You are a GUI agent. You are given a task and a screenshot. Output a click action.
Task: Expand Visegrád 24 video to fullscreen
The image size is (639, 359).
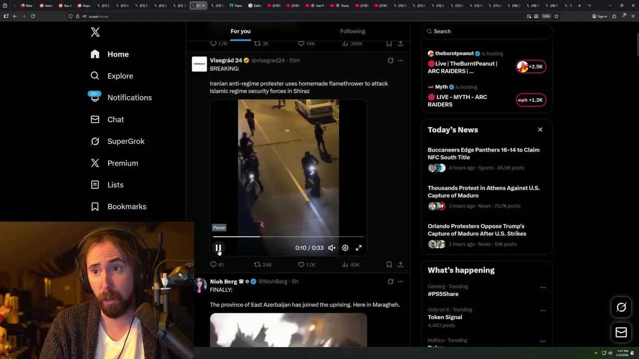[x=358, y=248]
